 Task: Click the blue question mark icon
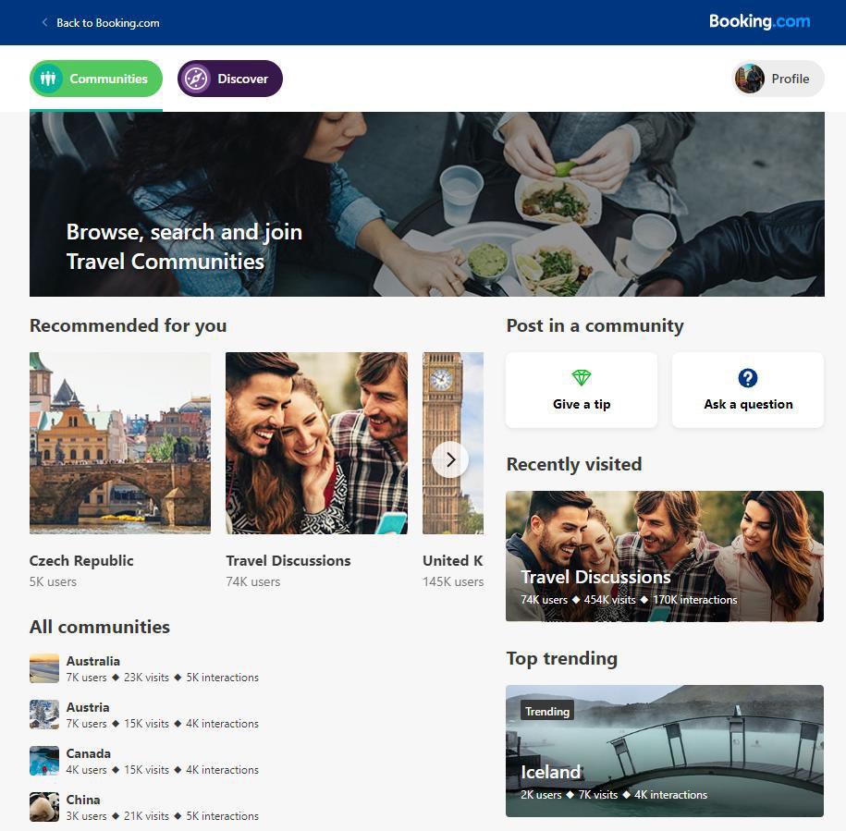point(748,377)
